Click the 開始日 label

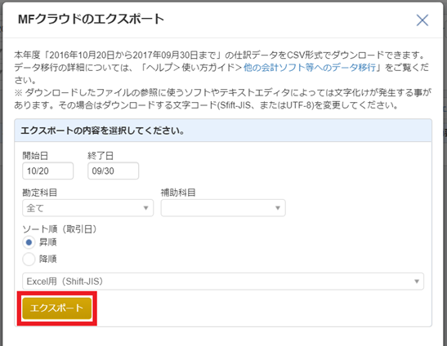pyautogui.click(x=35, y=156)
